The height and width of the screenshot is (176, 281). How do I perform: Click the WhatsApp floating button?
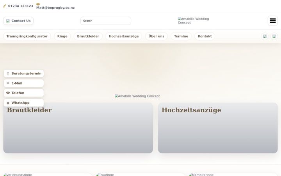[24, 103]
